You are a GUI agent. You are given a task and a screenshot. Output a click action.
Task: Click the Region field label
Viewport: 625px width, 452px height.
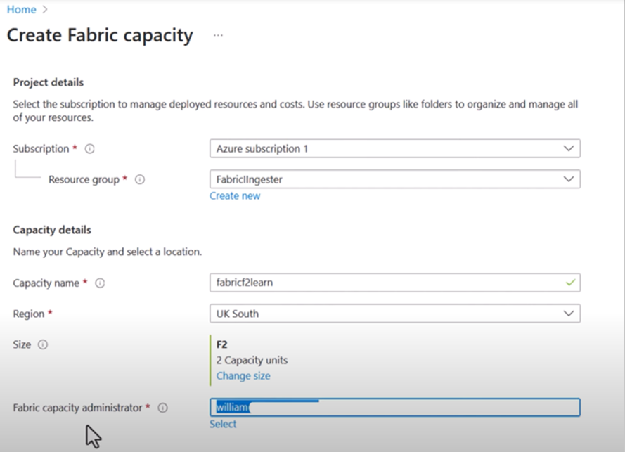(29, 314)
